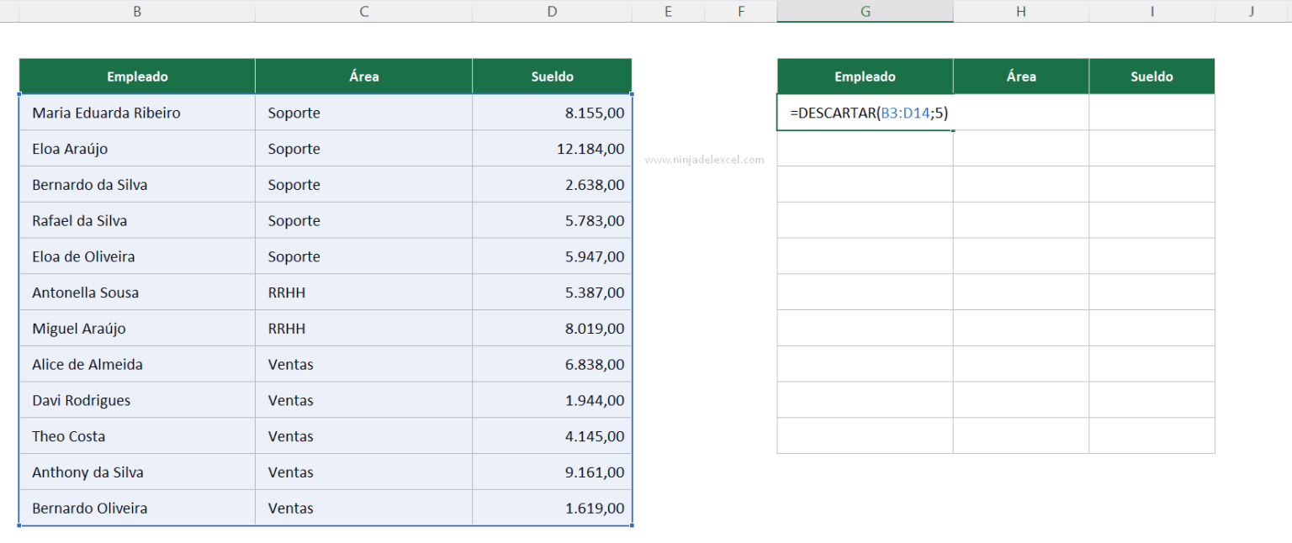Click the www.ninjadelexcel.com watermark link
The image size is (1292, 543).
(705, 159)
